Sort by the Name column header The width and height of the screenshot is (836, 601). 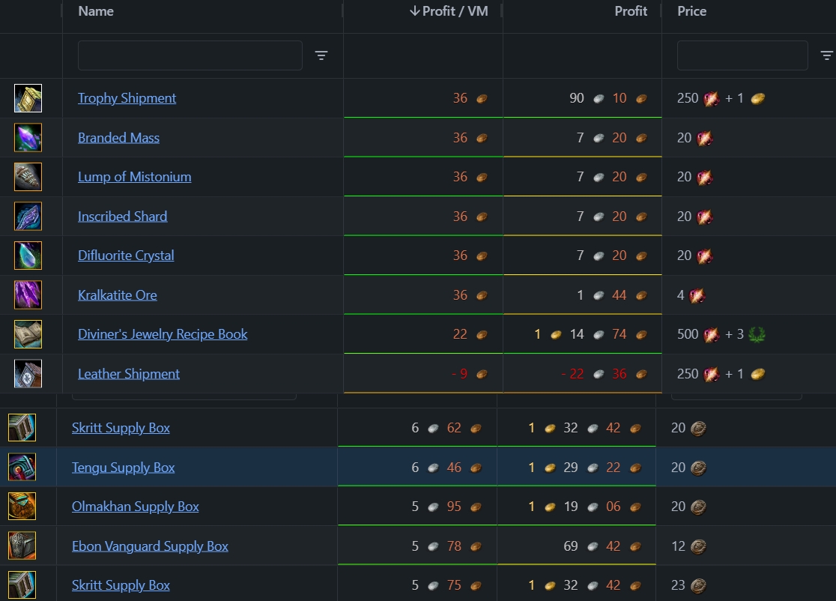click(96, 11)
